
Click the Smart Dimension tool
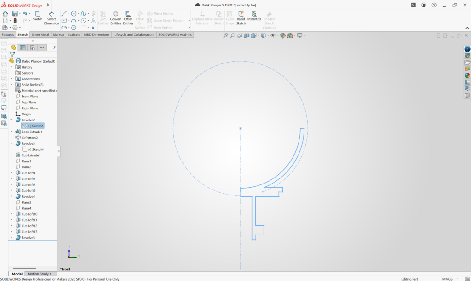click(51, 17)
